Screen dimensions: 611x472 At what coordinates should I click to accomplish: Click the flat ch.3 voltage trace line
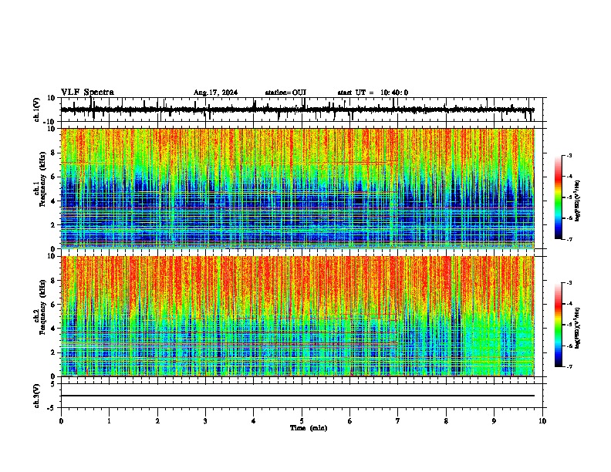(x=298, y=396)
